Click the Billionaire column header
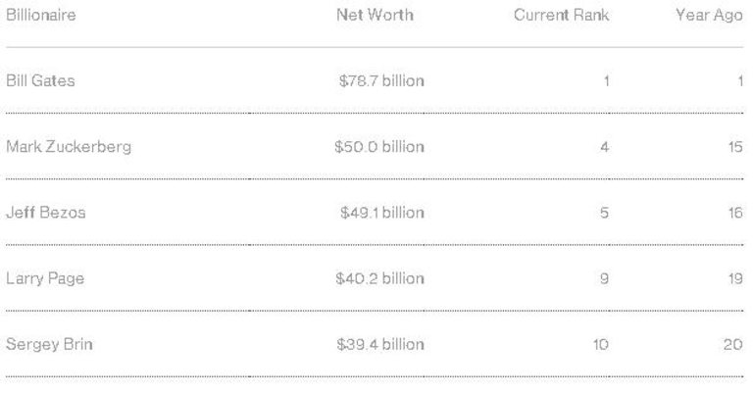 point(40,16)
